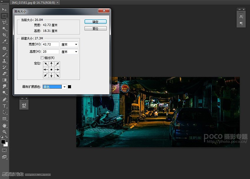The width and height of the screenshot is (250, 179).
Task: Close the Character/Paragraph panel dock
Action: tap(244, 9)
